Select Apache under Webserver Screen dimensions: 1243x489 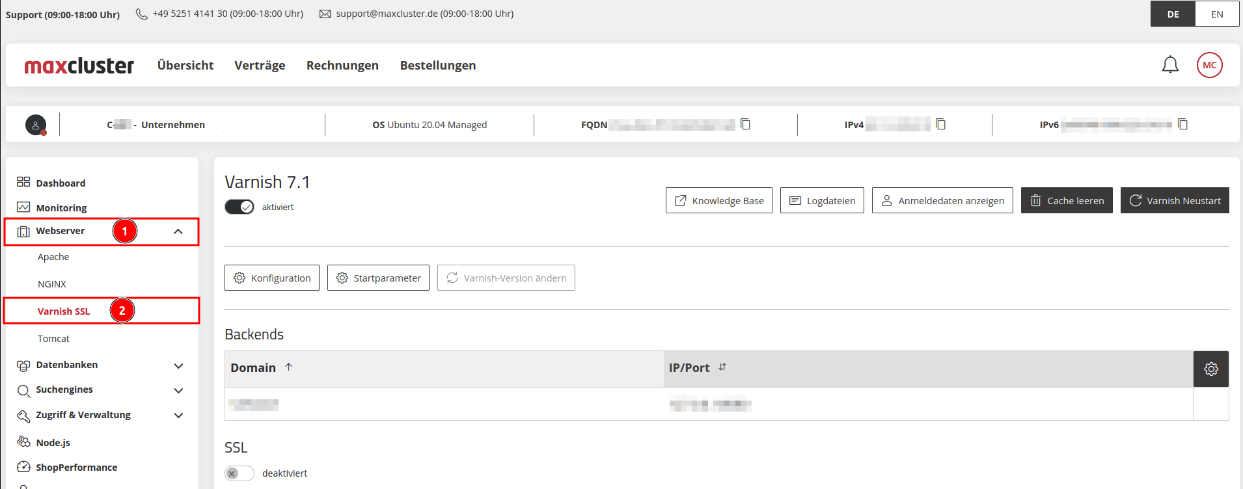click(x=53, y=257)
